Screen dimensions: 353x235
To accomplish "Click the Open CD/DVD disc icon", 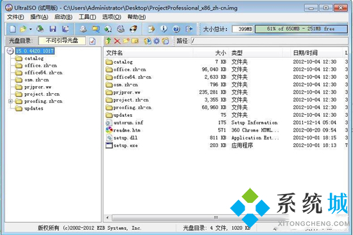I will click(40, 29).
